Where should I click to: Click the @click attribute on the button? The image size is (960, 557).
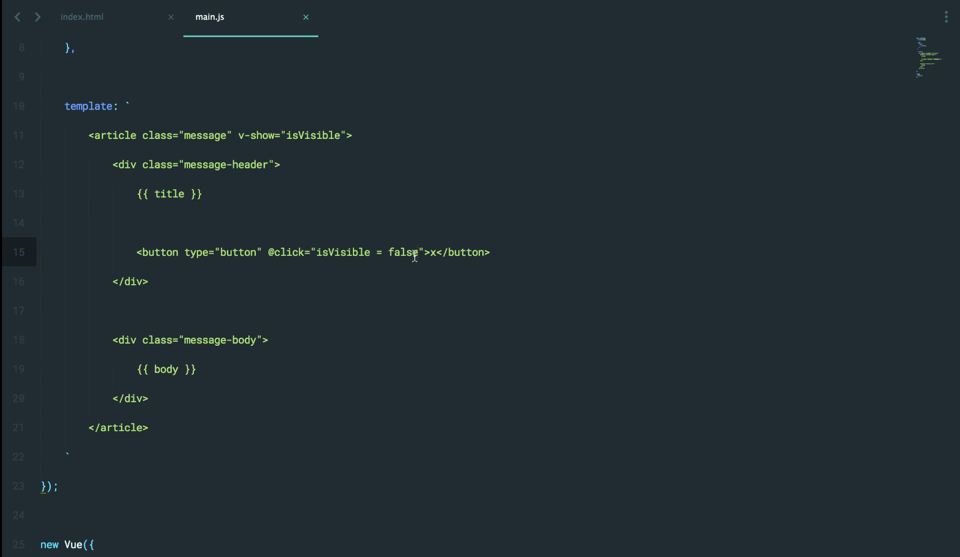pyautogui.click(x=285, y=252)
